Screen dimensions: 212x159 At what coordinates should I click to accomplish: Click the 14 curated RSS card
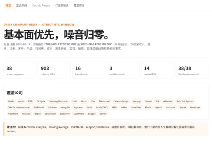point(157,70)
